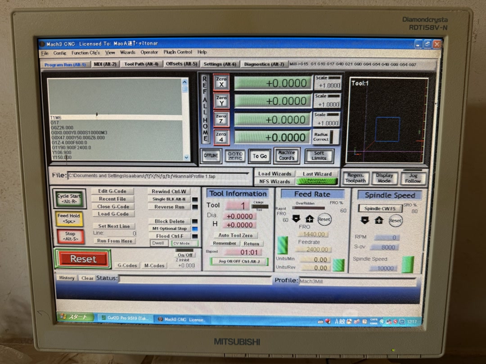Switch to Offsets (Alt-5) tab
The height and width of the screenshot is (364, 486).
(x=181, y=64)
